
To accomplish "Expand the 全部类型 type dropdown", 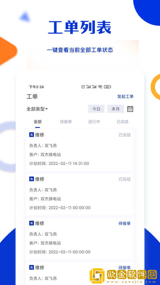I will pyautogui.click(x=37, y=109).
